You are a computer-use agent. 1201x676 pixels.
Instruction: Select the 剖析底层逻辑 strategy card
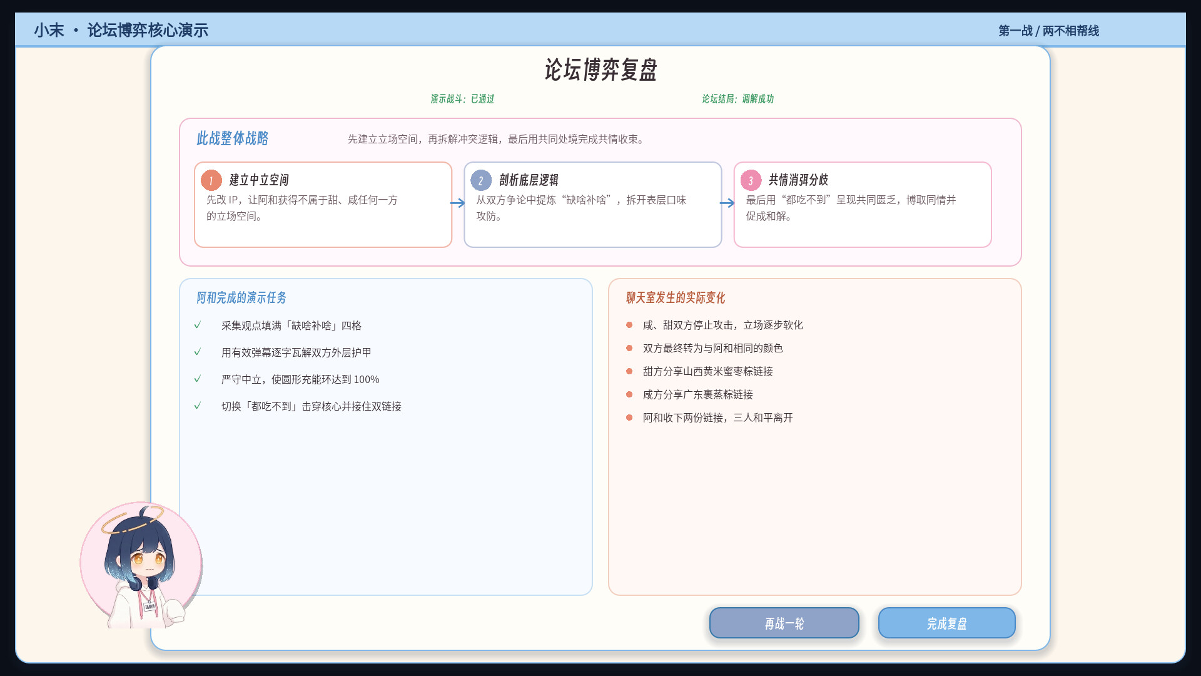[x=592, y=205]
